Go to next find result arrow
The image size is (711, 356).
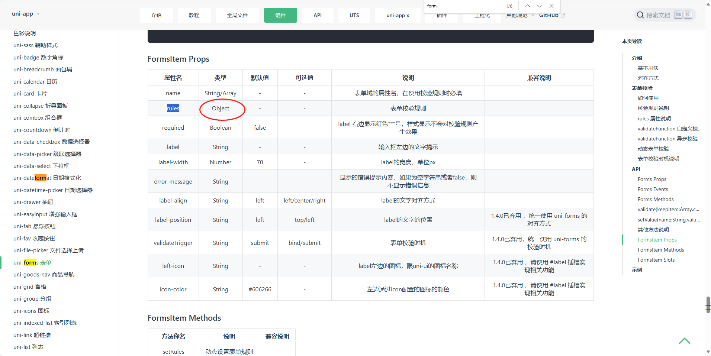pyautogui.click(x=539, y=6)
